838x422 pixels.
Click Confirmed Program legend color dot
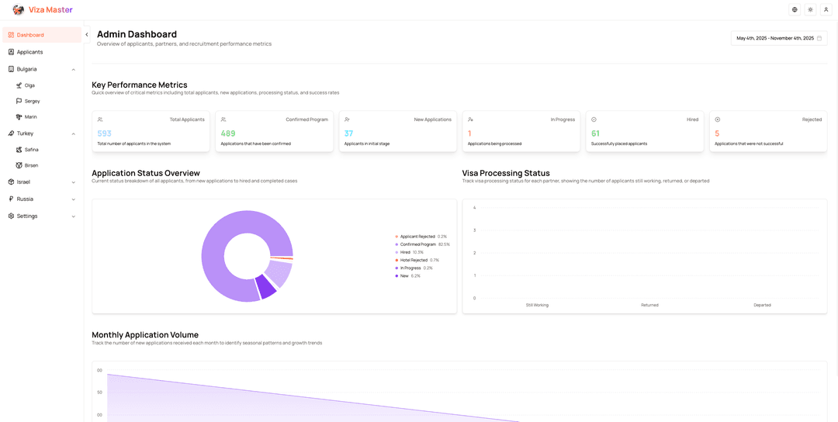click(x=396, y=244)
